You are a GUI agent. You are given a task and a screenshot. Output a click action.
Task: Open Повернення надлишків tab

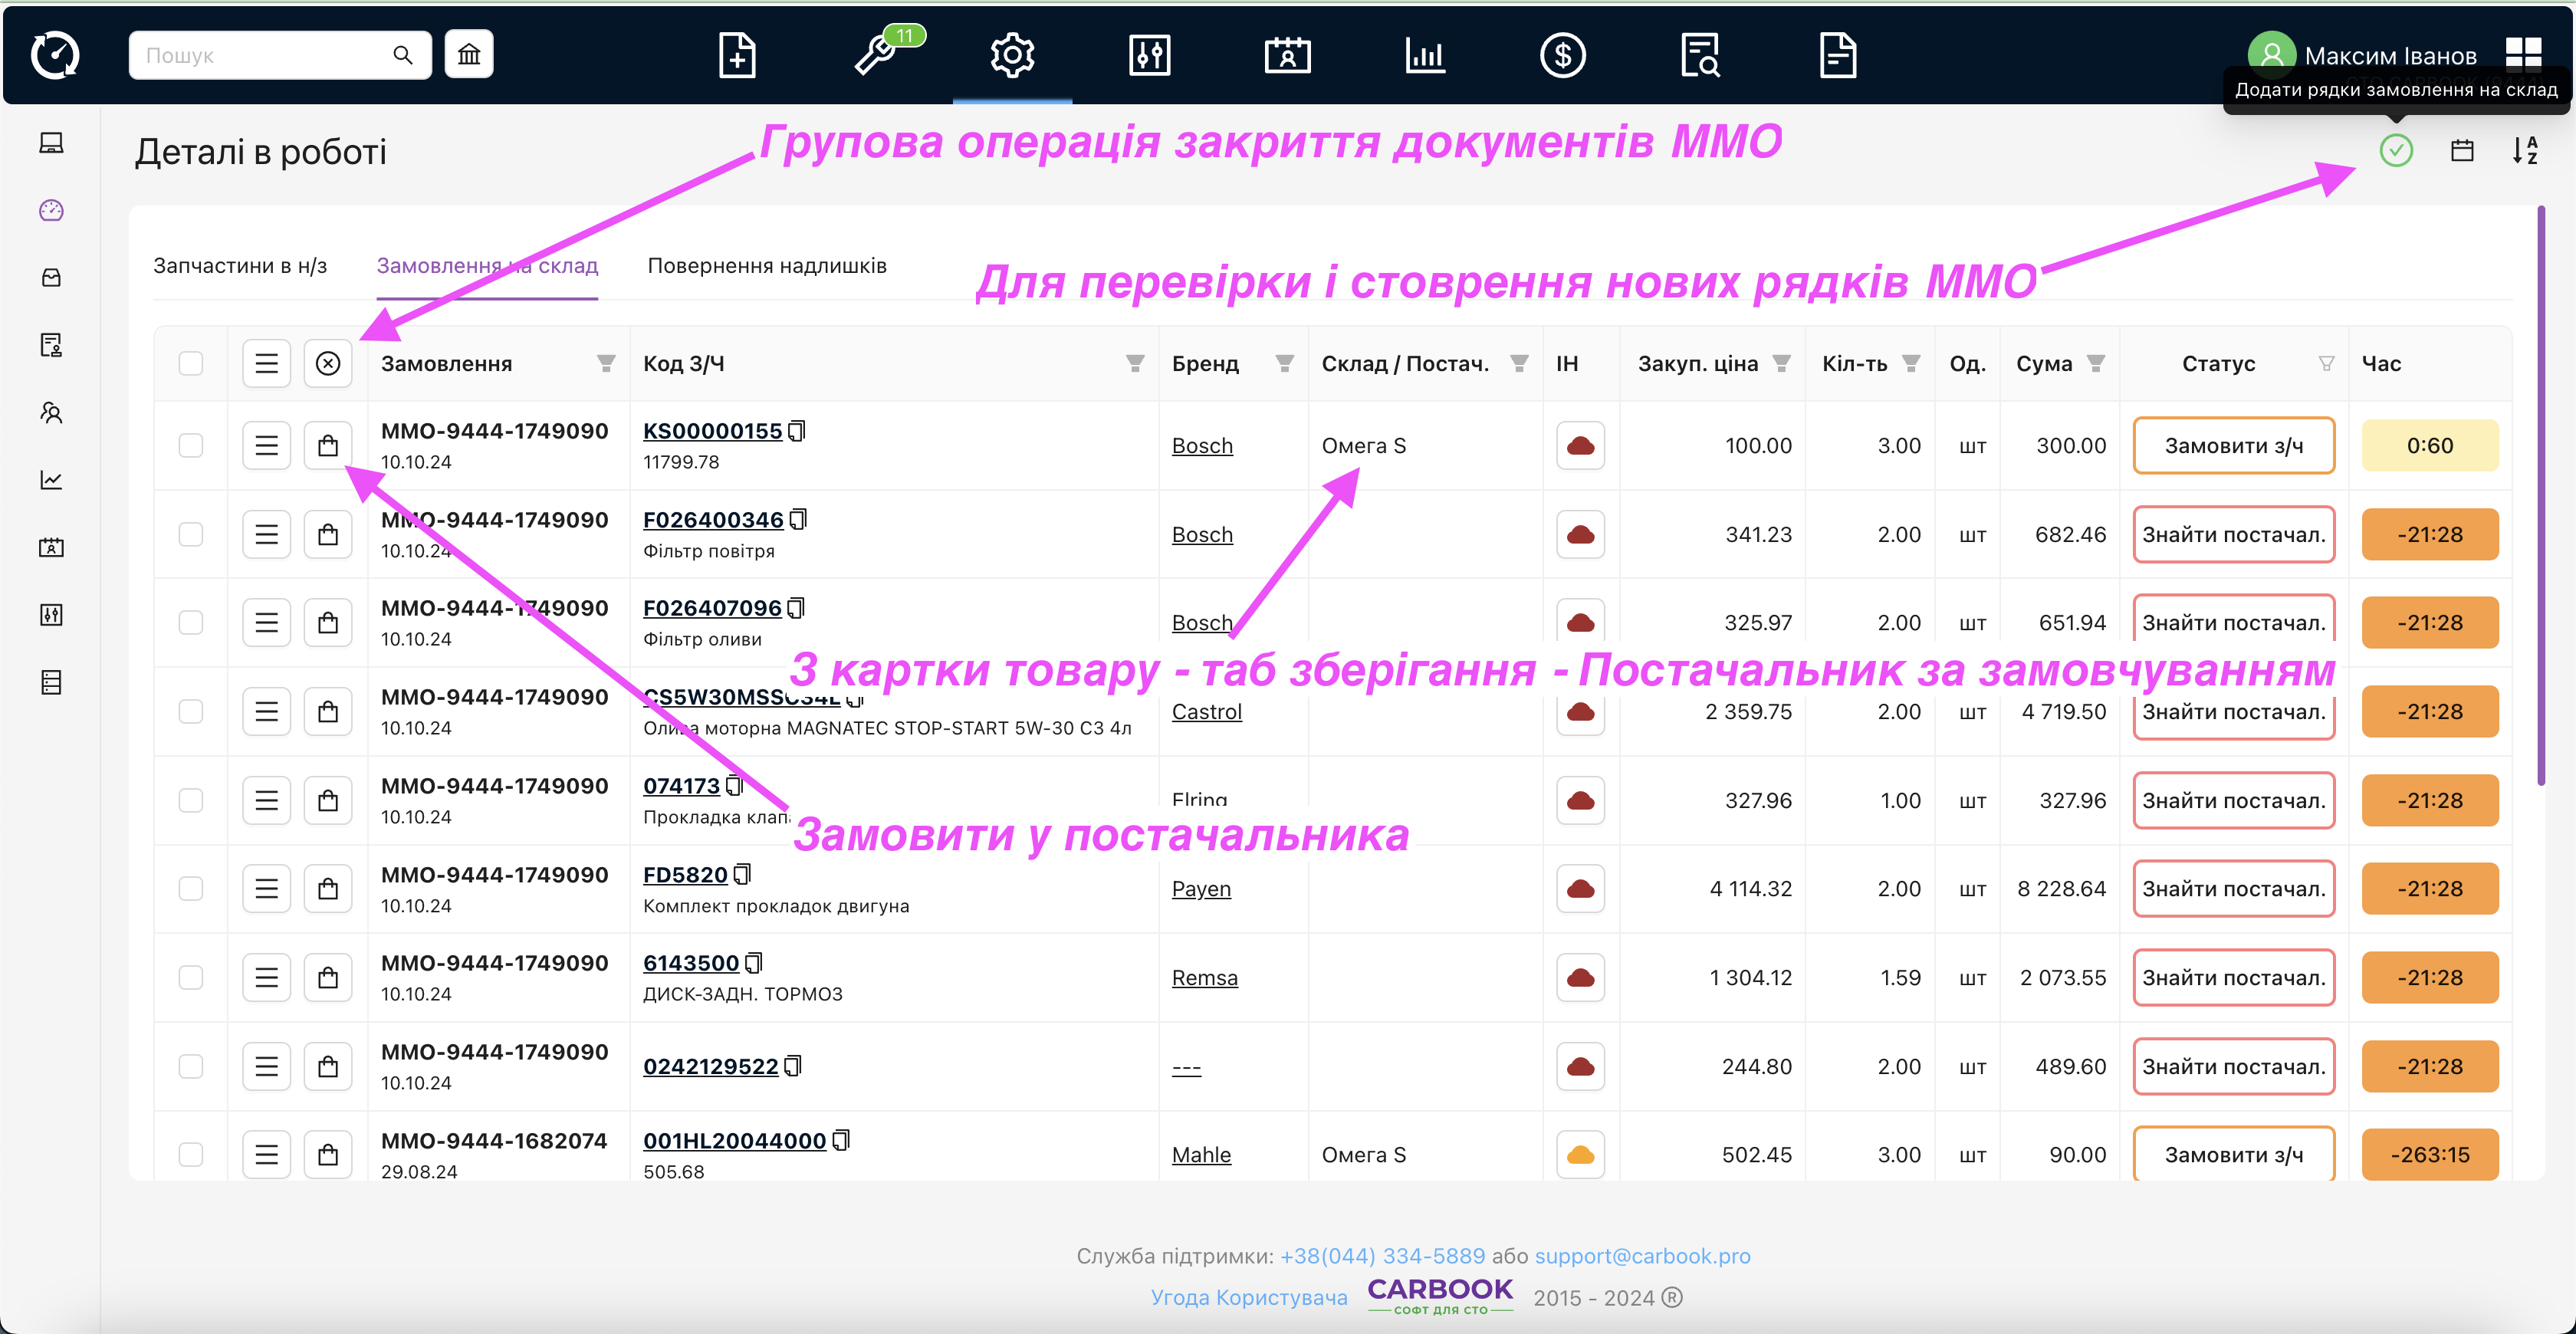[767, 266]
